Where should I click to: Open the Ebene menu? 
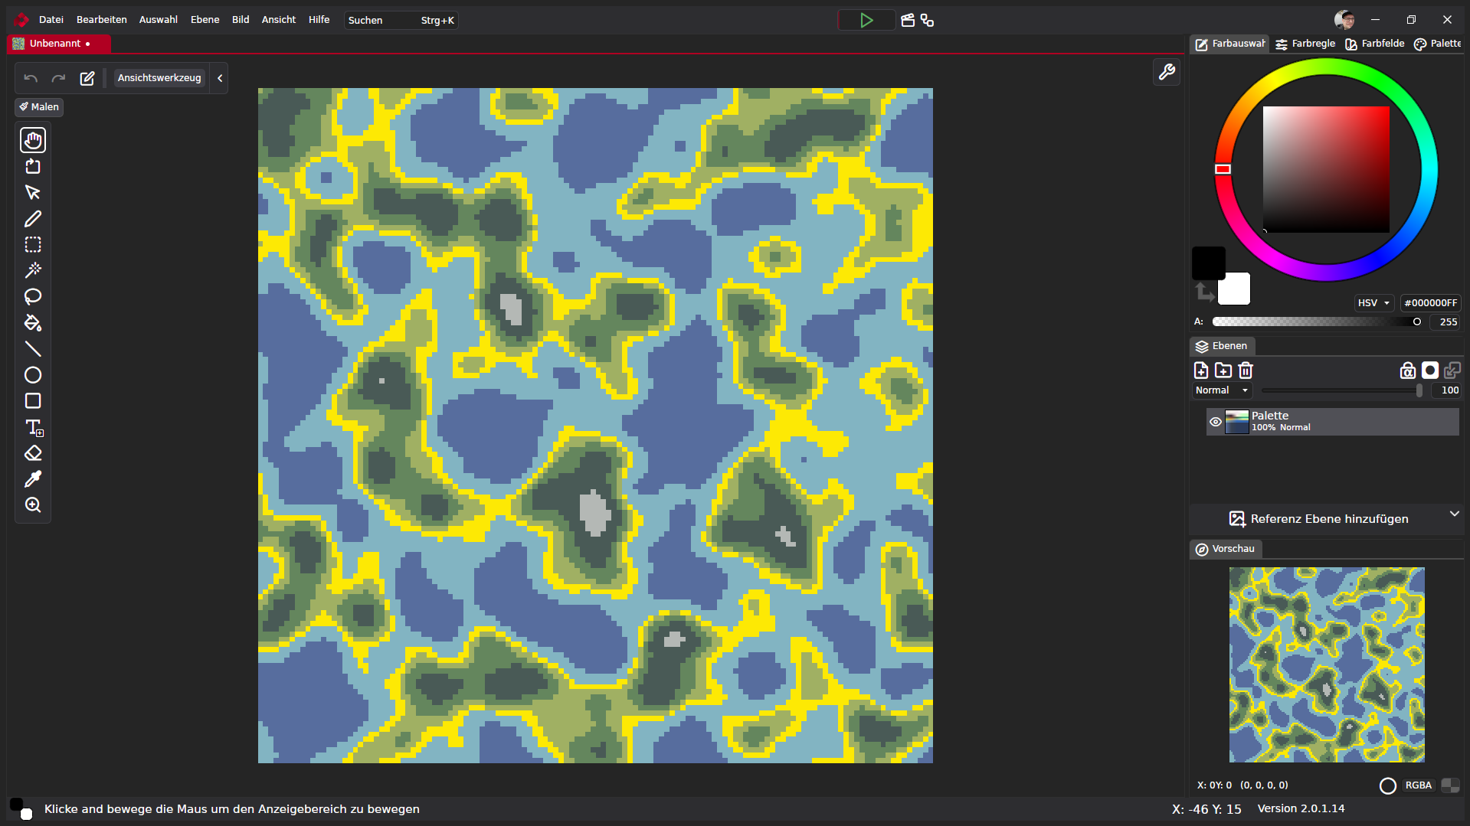pyautogui.click(x=205, y=20)
